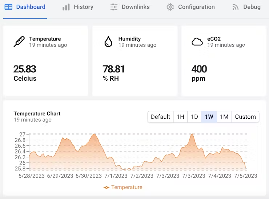Screen dimensions: 269x199
Task: Click the Debug feed icon
Action: 236,7
